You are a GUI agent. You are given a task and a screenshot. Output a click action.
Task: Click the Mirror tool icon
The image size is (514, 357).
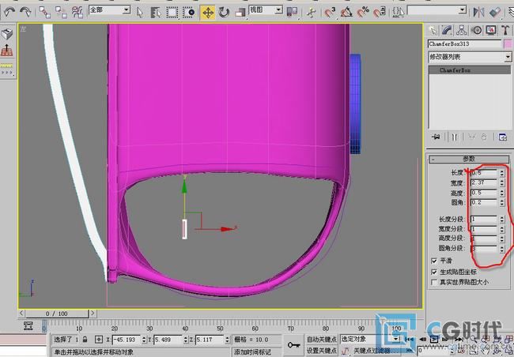[478, 13]
